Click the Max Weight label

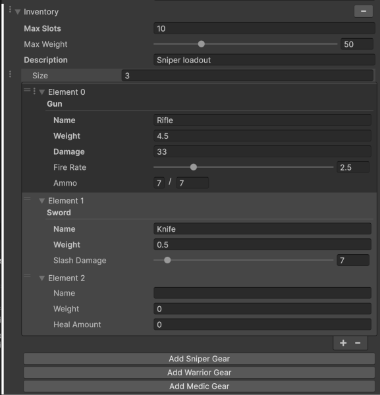[45, 44]
